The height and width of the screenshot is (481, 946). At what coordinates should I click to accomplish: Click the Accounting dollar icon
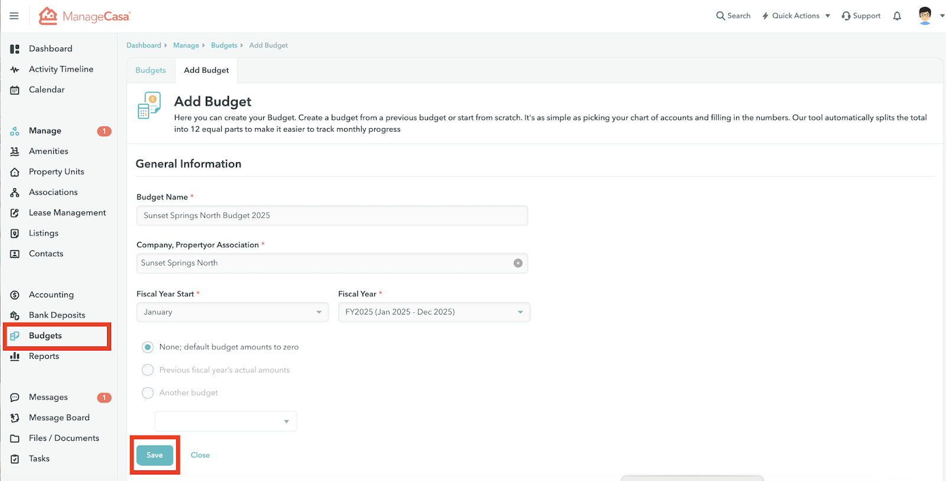point(15,295)
